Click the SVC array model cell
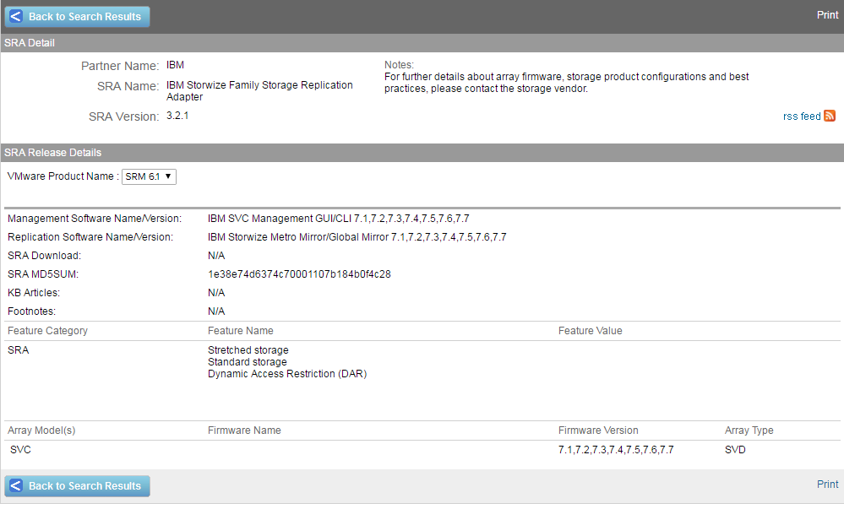 coord(20,450)
